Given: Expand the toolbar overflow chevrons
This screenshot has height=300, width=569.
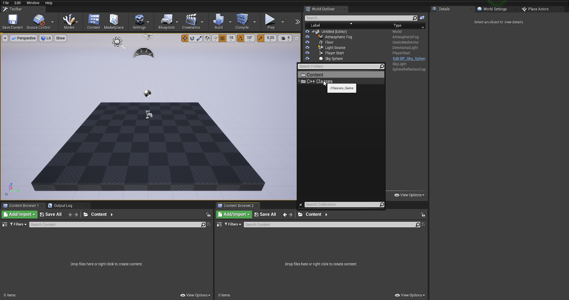Looking at the screenshot, I should (297, 22).
